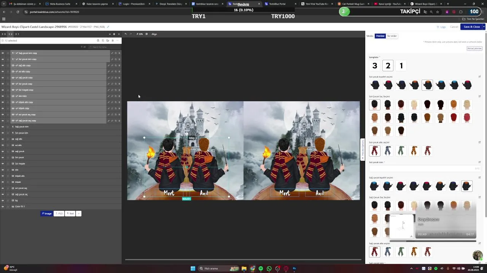Image resolution: width=487 pixels, height=273 pixels.
Task: Open edit icon for 'Sol çocuk atkı seçimi'
Action: point(479,143)
